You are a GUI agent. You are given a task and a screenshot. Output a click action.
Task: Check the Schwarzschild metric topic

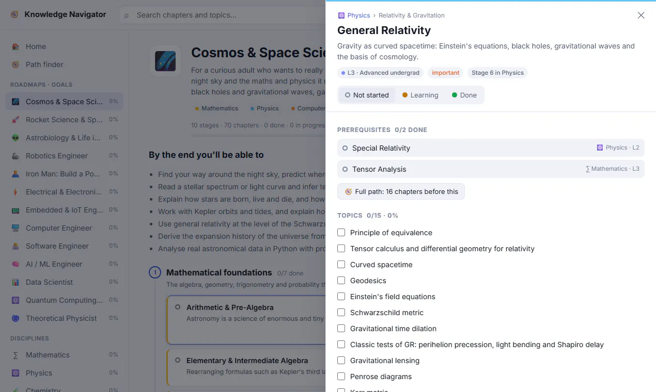pos(341,313)
